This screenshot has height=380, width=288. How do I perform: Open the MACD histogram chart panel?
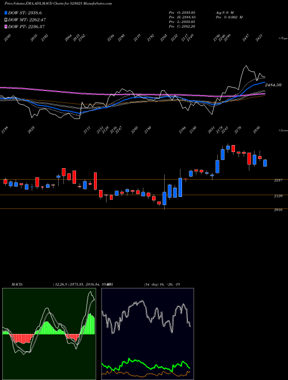tap(49, 334)
